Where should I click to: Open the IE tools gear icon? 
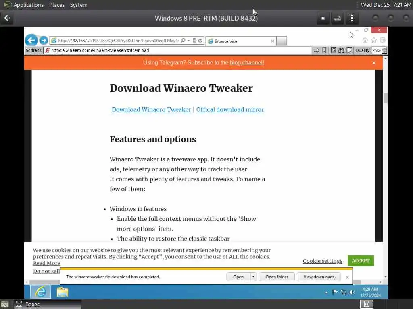click(x=383, y=40)
